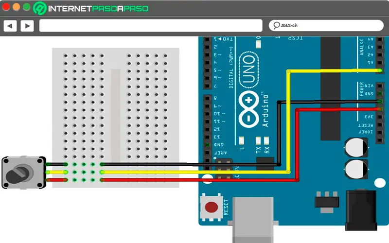Screen dimensions: 389x243
Task: Click digital pin 13 label
Action: tap(217, 137)
